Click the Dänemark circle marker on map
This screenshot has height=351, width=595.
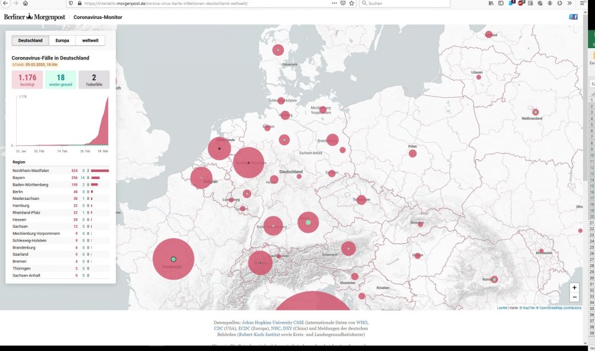point(278,50)
